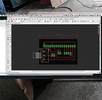
Task: Click the Undo arrow icon
Action: (x=45, y=19)
